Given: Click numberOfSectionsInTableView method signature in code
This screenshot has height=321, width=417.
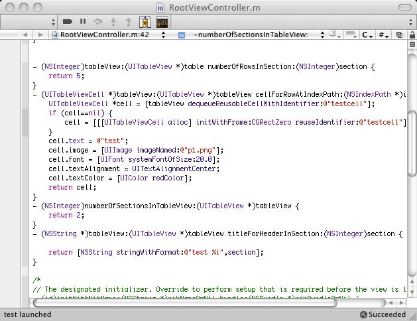Looking at the screenshot, I should [166, 206].
